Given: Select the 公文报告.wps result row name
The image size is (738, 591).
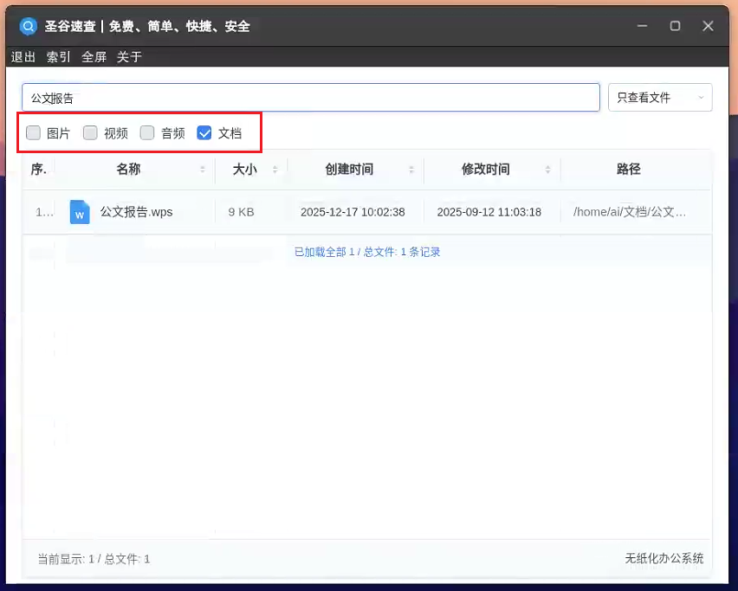Looking at the screenshot, I should (137, 212).
